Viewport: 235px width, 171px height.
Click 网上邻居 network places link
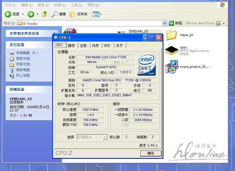[x=23, y=76]
